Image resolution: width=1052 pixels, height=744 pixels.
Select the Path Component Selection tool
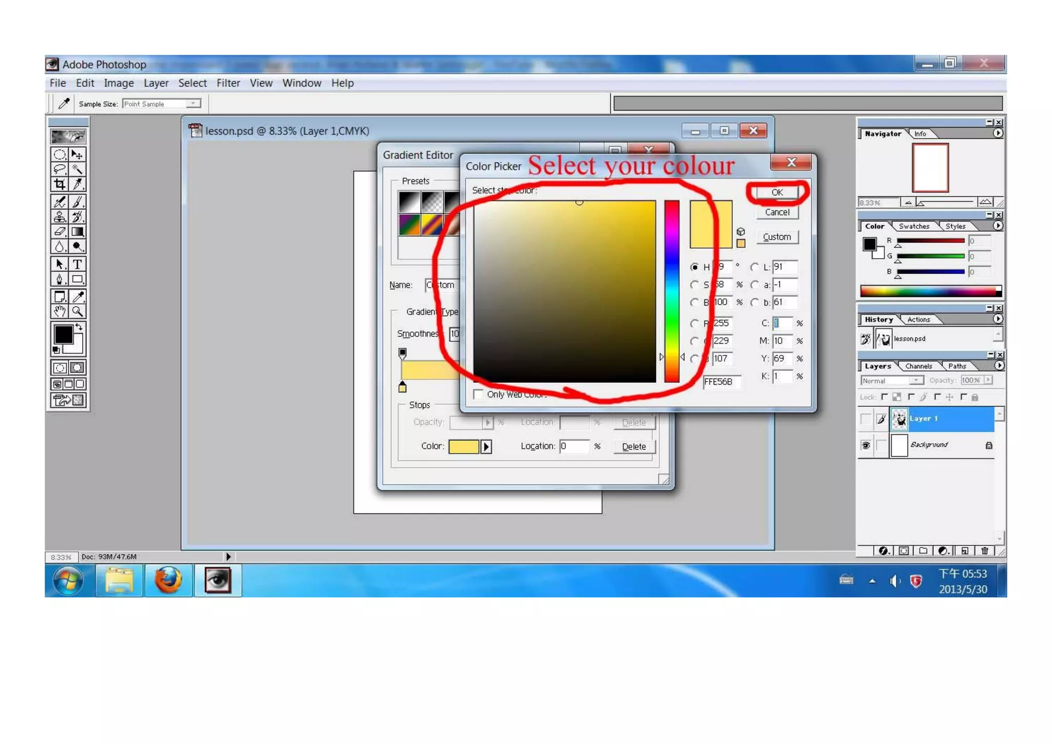(60, 264)
